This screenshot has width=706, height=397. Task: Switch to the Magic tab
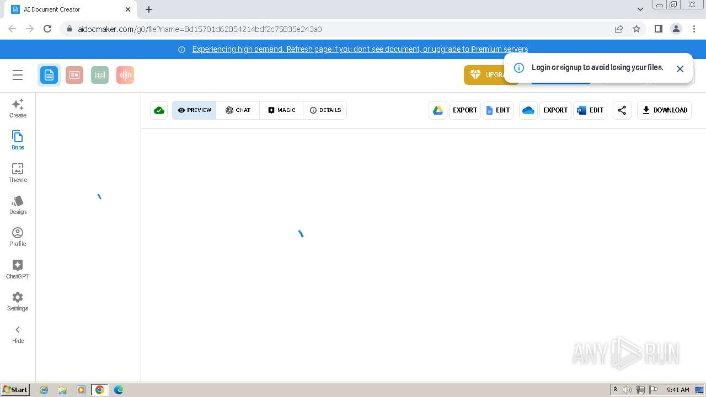[281, 110]
